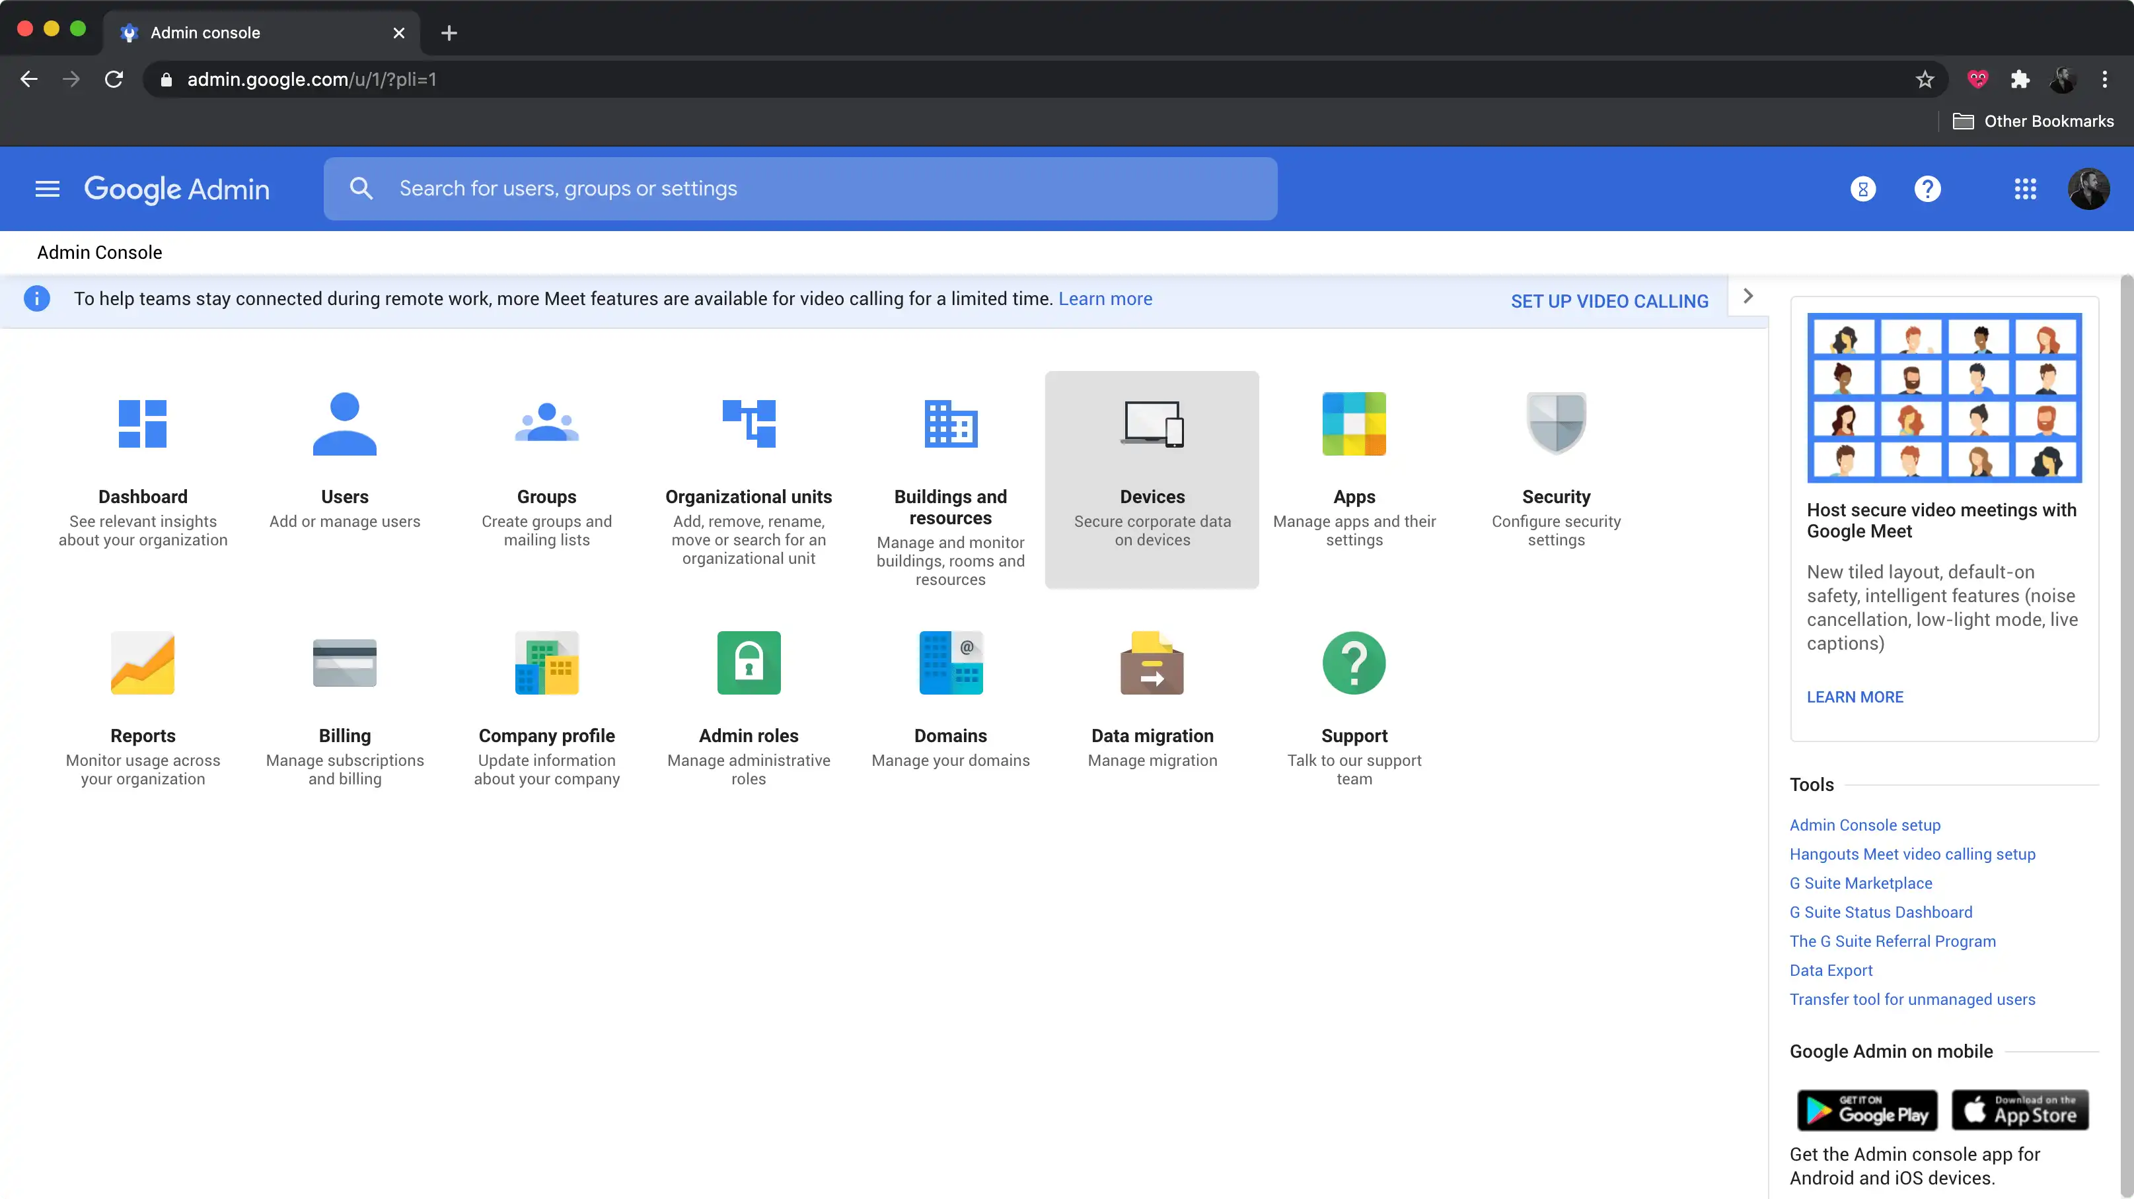Click the page vertical scrollbar
The width and height of the screenshot is (2134, 1199).
[x=2127, y=737]
